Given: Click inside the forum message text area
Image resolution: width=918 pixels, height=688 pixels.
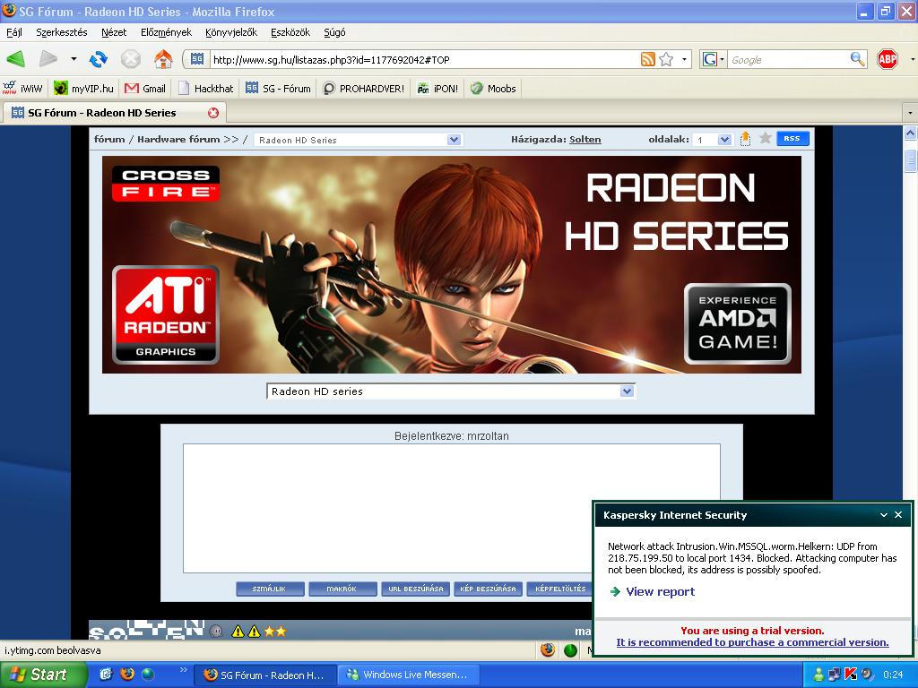Looking at the screenshot, I should (x=451, y=507).
